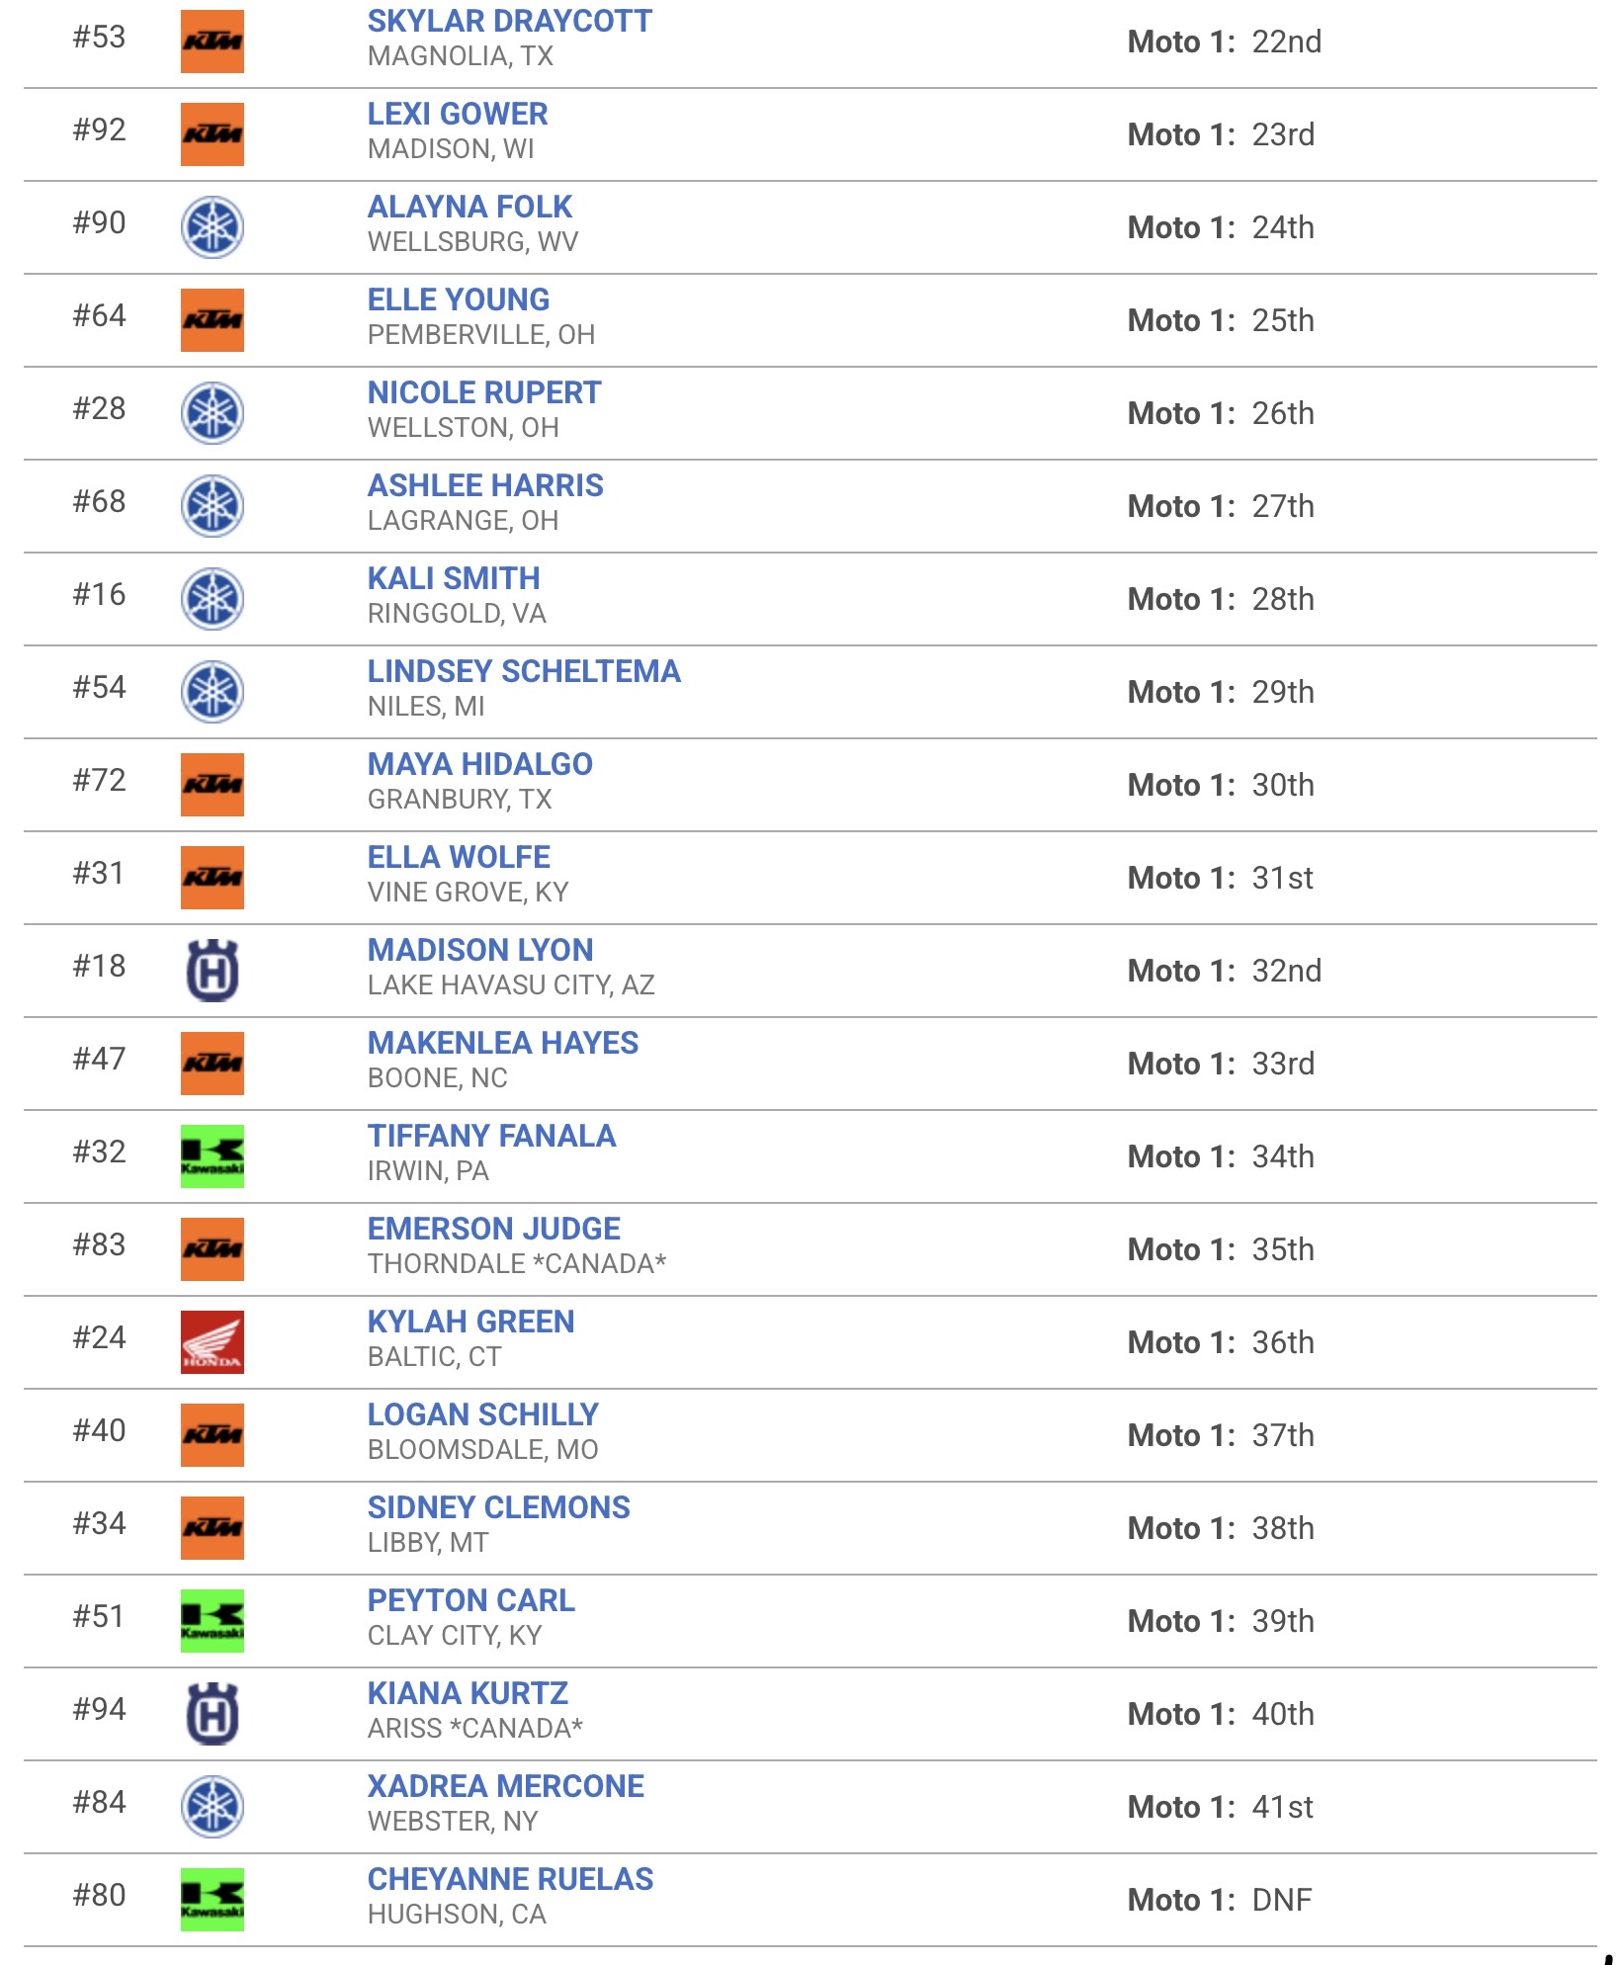The image size is (1621, 1965).
Task: Click the Kawasaki logo beside Peyton Carl
Action: pos(213,1621)
